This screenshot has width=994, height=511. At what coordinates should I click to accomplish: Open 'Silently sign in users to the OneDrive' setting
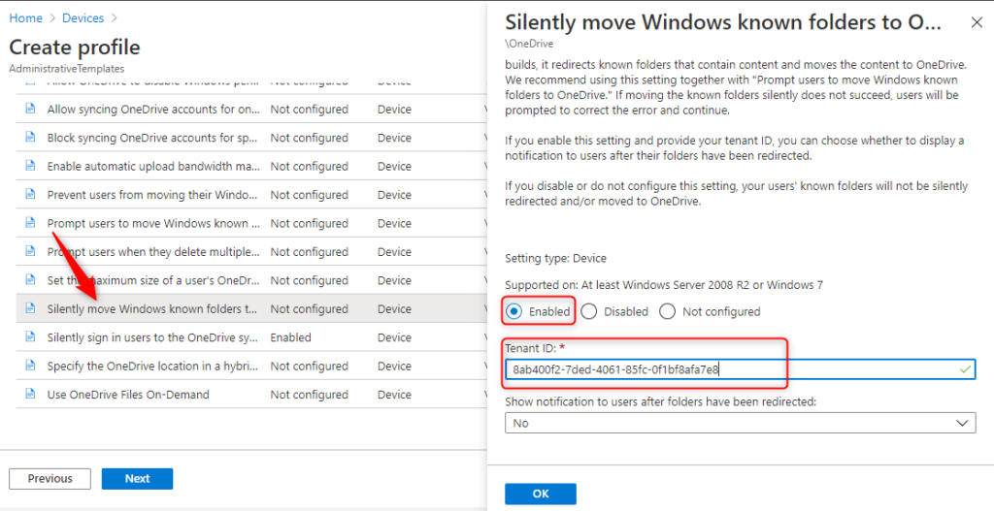pyautogui.click(x=152, y=337)
